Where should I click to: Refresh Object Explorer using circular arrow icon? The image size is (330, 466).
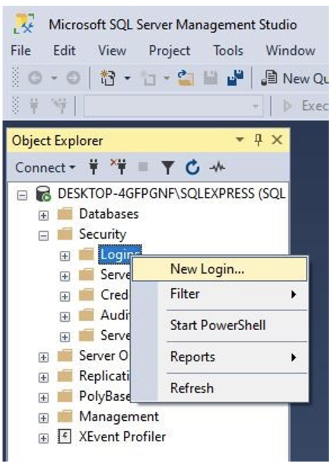[192, 168]
